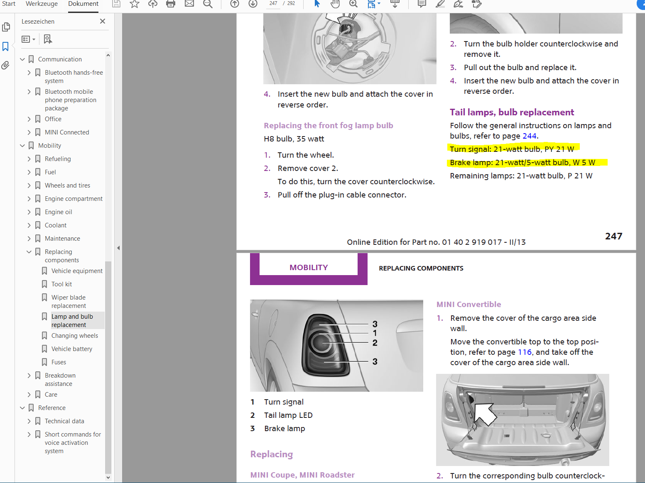Viewport: 645px width, 483px height.
Task: Open the bookmark options dropdown
Action: pos(28,39)
